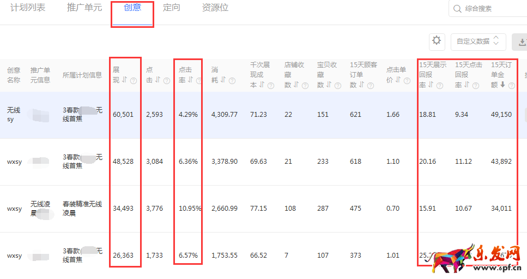Open the gear settings icon above table
The height and width of the screenshot is (279, 527).
[x=436, y=41]
